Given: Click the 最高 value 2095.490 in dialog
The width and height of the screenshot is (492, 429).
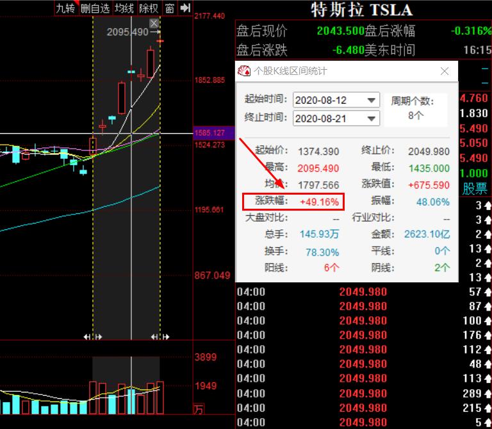Looking at the screenshot, I should pyautogui.click(x=318, y=168).
